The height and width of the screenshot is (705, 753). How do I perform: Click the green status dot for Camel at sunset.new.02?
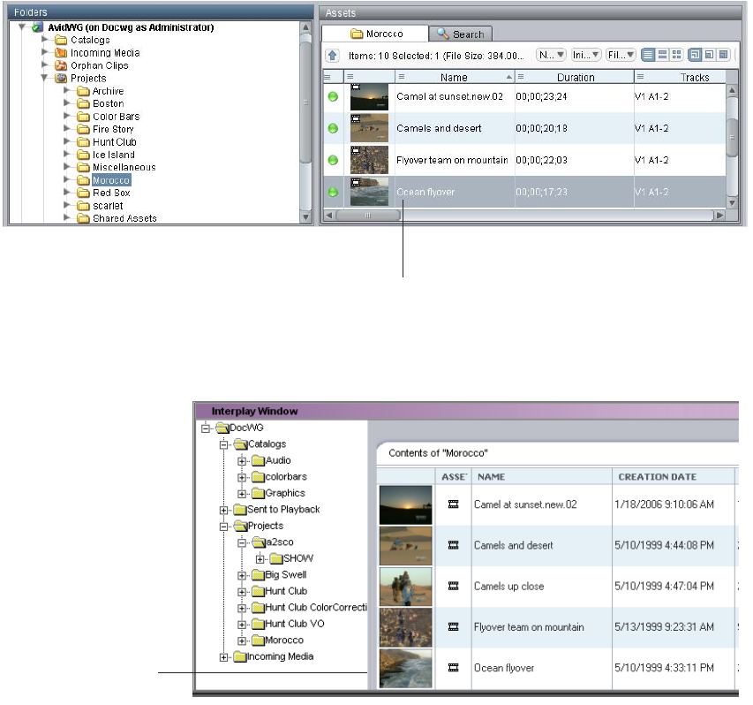tap(333, 96)
